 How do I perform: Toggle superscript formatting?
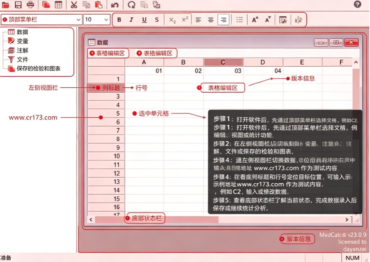[x=185, y=20]
